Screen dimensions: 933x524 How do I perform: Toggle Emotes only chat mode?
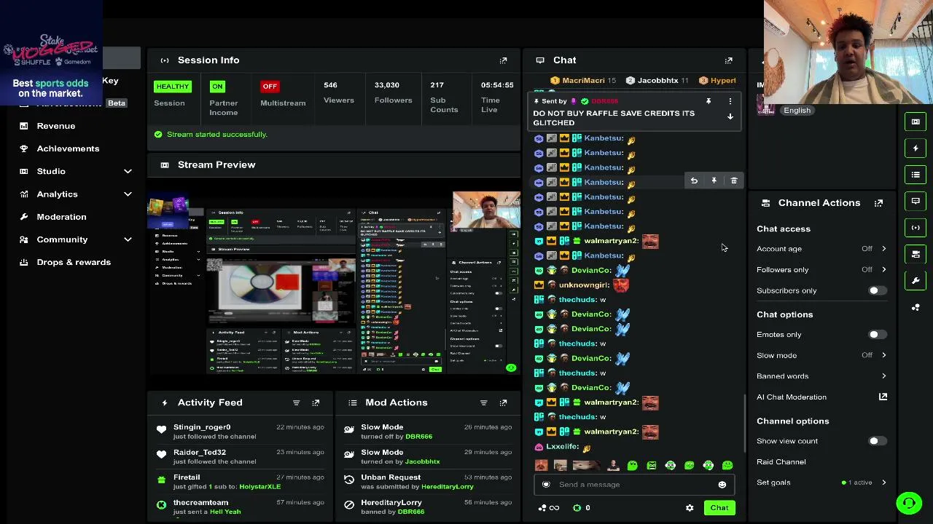coord(877,335)
